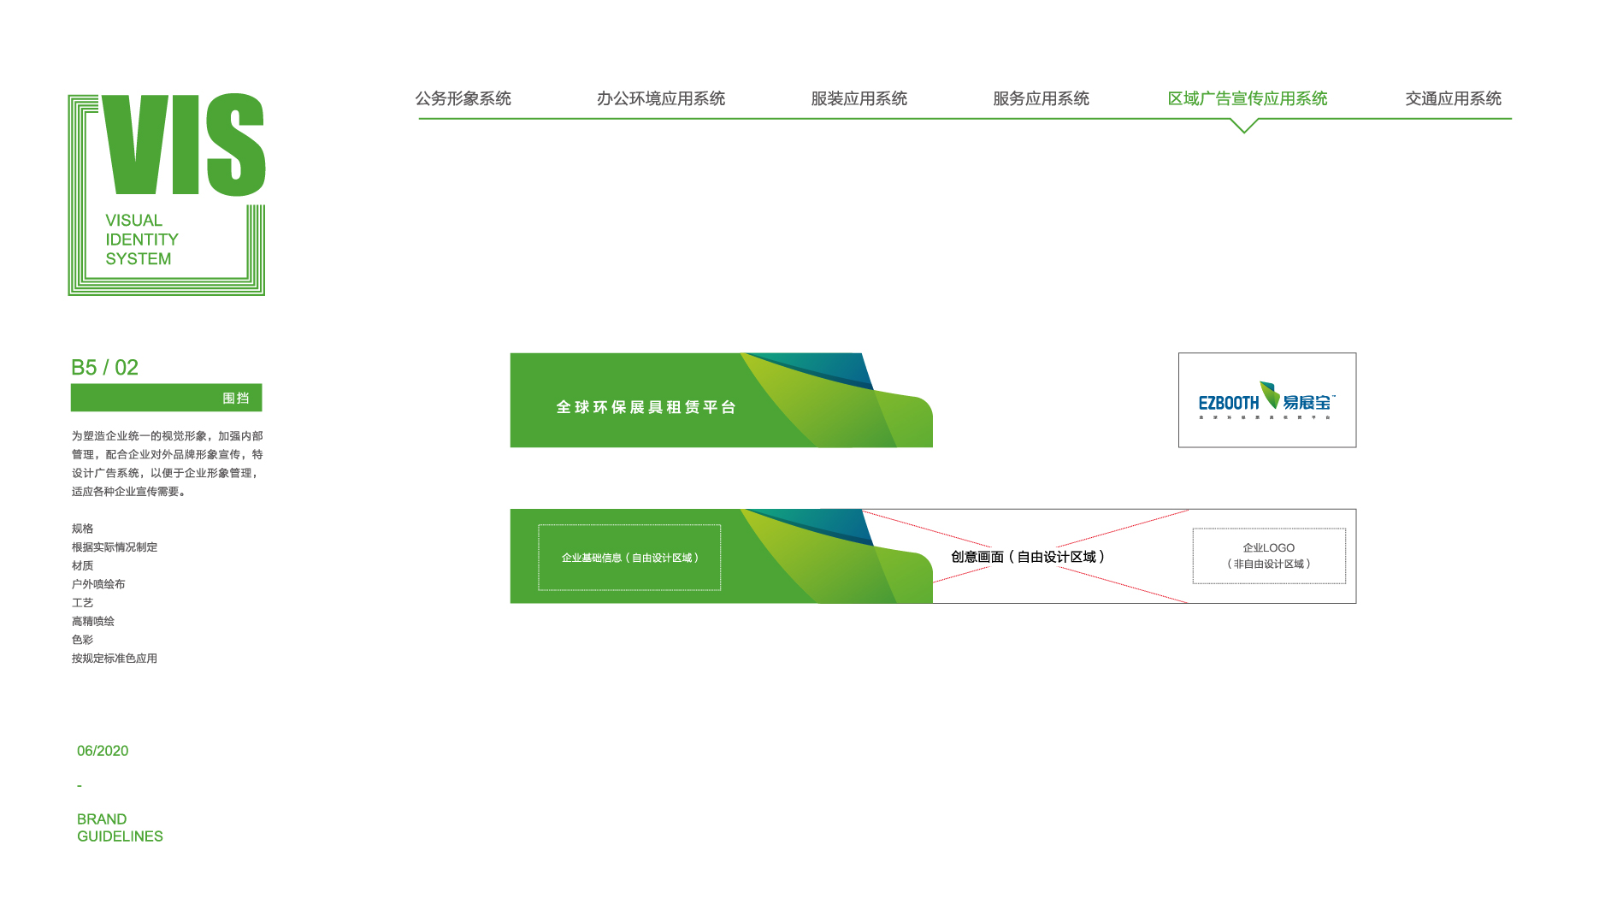The width and height of the screenshot is (1617, 910).
Task: Click the down-pointing tab indicator arrow
Action: click(1244, 127)
